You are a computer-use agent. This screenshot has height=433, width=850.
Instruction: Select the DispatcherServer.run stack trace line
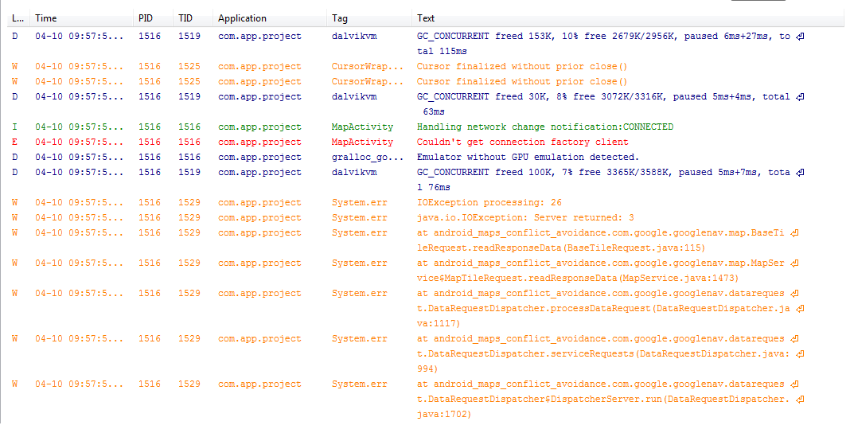[x=610, y=399]
